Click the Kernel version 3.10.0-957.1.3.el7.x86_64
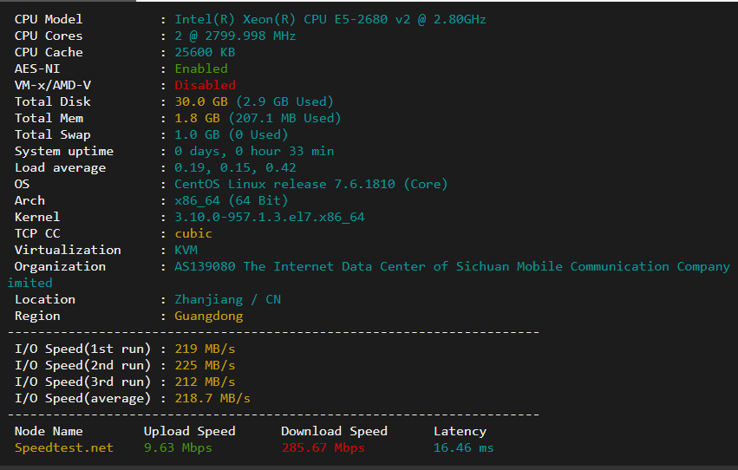Image resolution: width=738 pixels, height=470 pixels. pyautogui.click(x=269, y=217)
